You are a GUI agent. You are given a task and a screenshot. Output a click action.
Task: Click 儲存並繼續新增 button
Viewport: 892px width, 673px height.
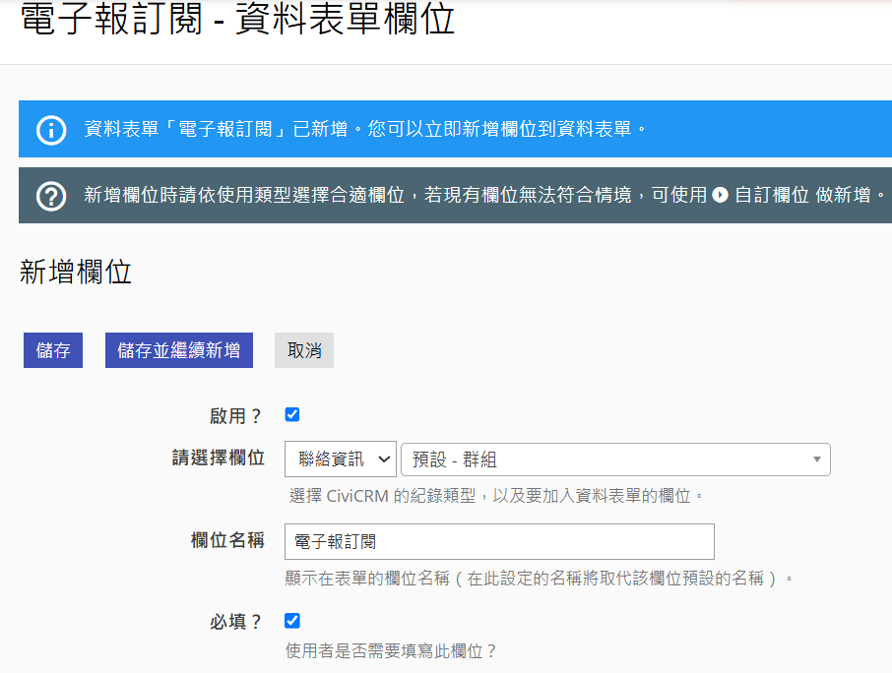click(x=178, y=350)
